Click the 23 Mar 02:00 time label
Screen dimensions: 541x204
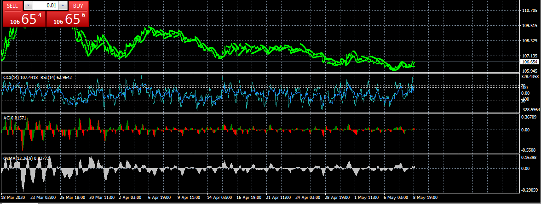(x=43, y=198)
